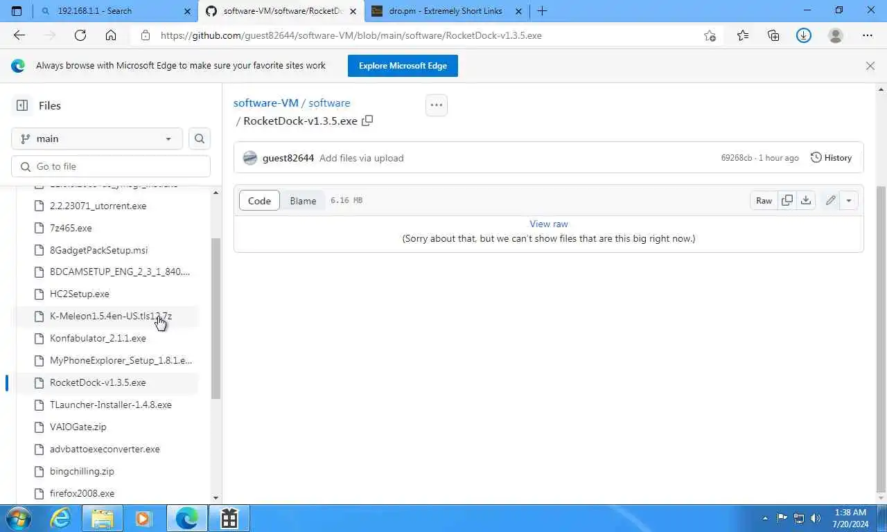Copy file path next to RocketDock-v1.3.5.exe

coord(367,121)
